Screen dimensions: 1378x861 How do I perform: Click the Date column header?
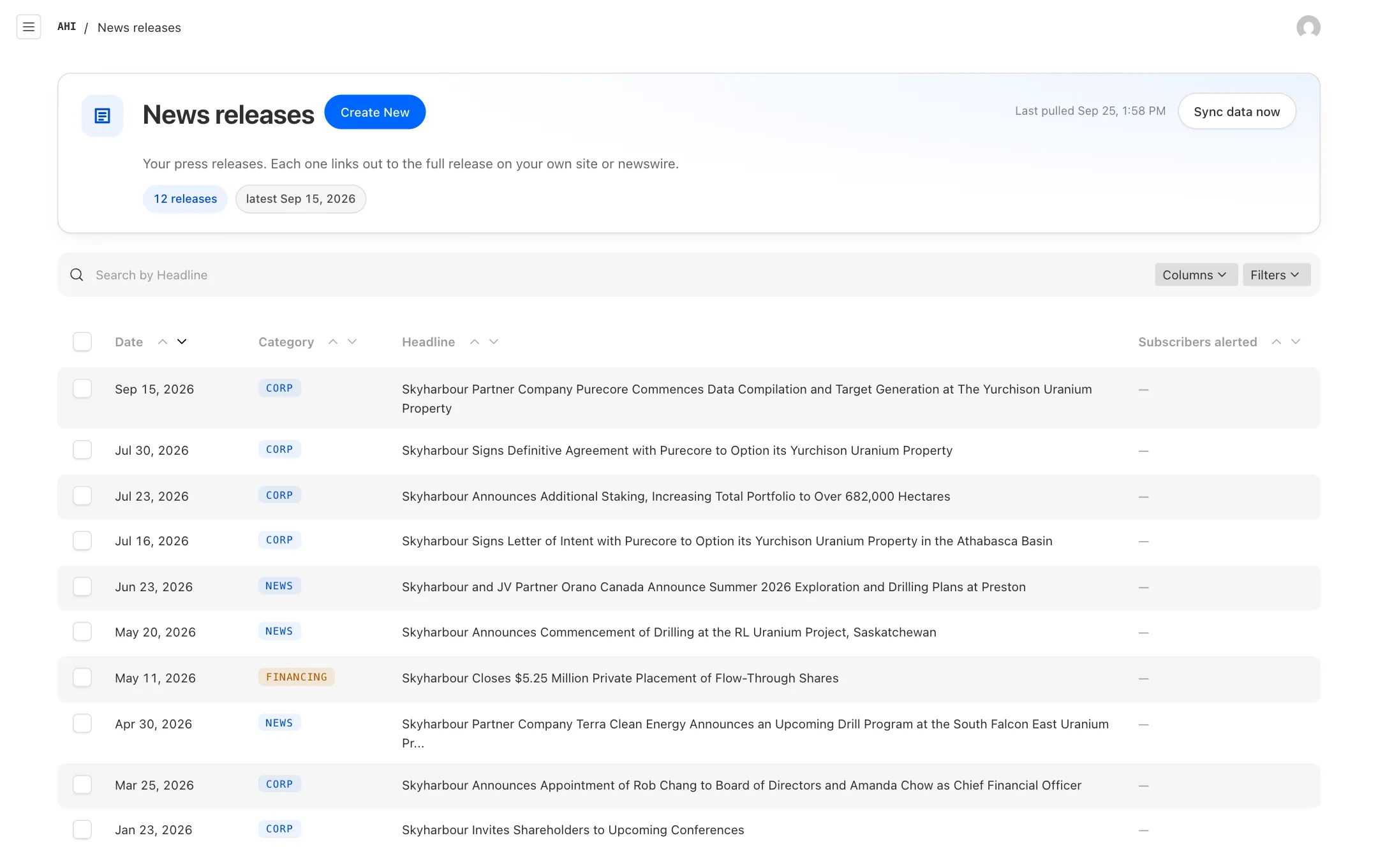tap(129, 342)
